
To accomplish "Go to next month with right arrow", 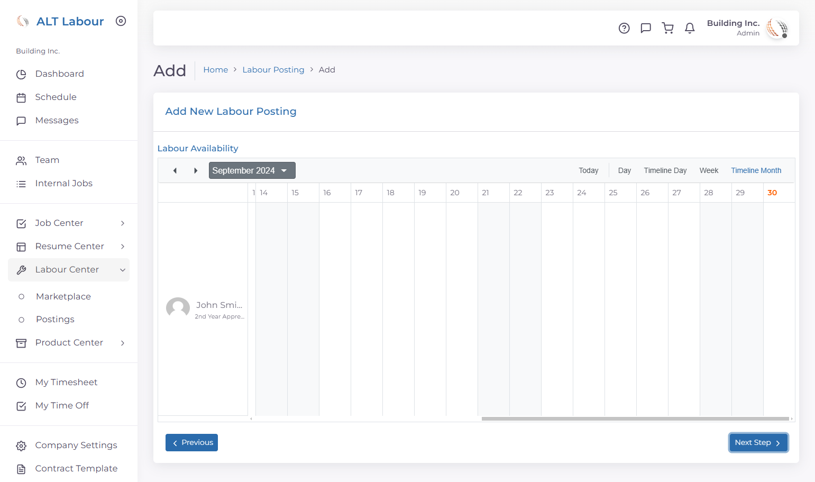I will 196,170.
